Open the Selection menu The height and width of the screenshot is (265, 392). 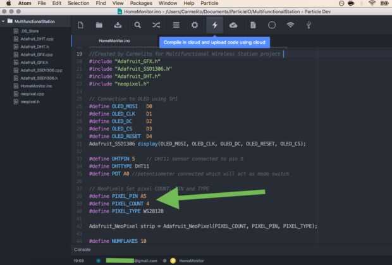[78, 3]
